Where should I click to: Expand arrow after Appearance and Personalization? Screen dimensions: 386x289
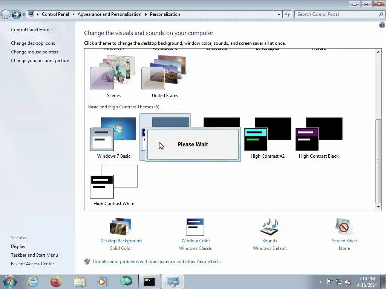pyautogui.click(x=146, y=15)
